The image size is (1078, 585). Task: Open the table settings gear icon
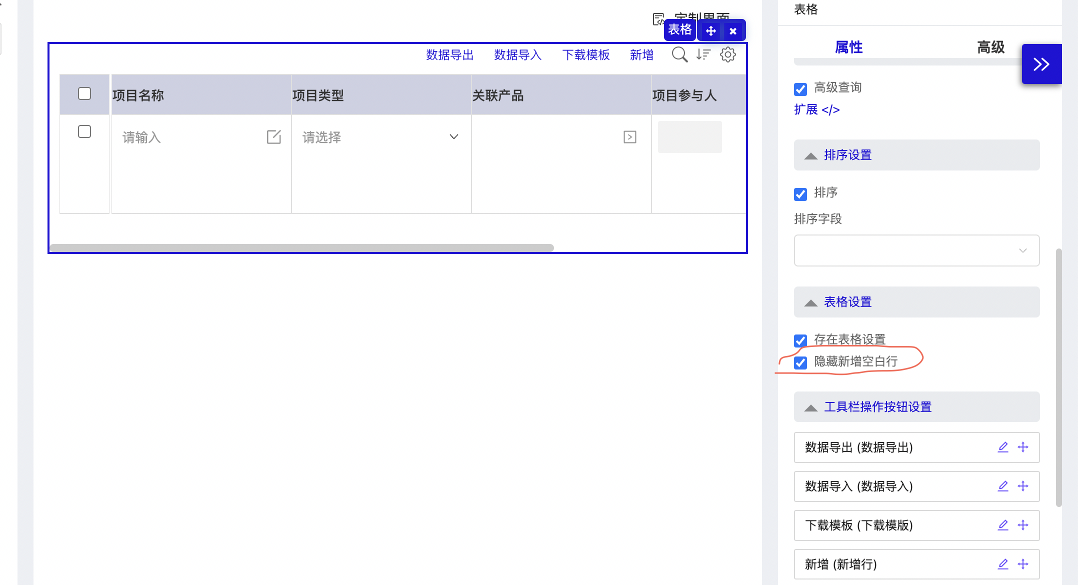pyautogui.click(x=728, y=54)
